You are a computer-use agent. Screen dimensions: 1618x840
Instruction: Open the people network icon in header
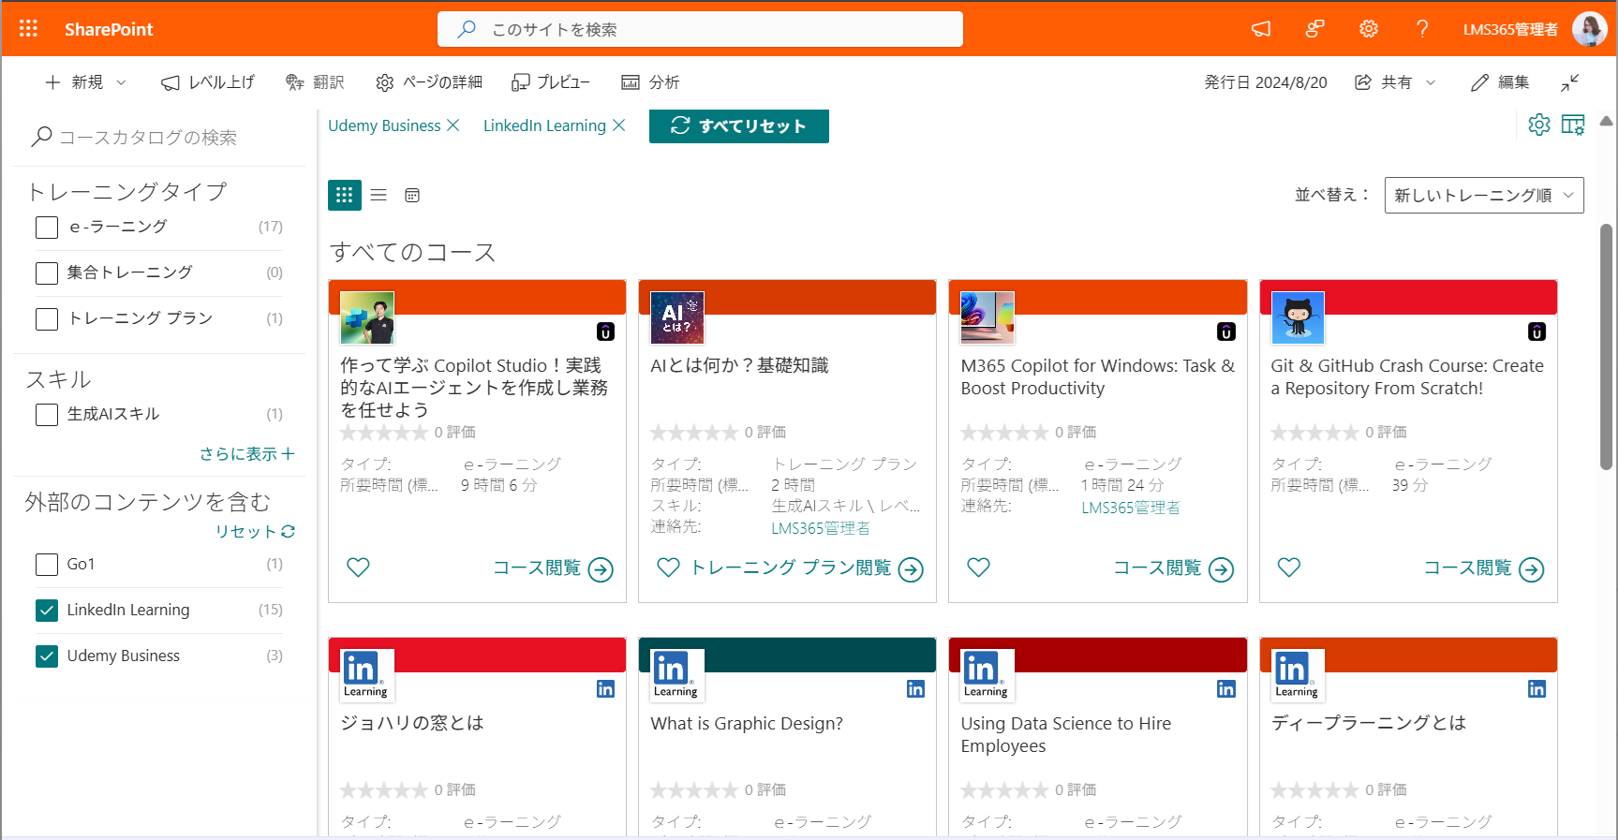pyautogui.click(x=1314, y=29)
